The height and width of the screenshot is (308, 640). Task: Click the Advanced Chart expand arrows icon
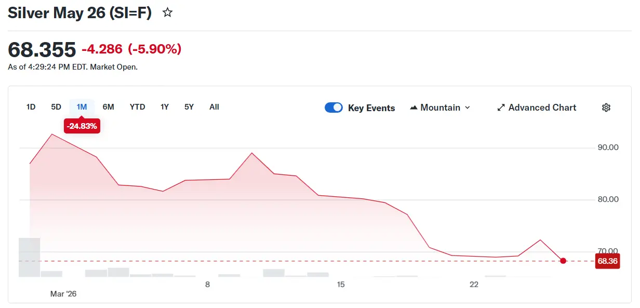[x=501, y=108]
